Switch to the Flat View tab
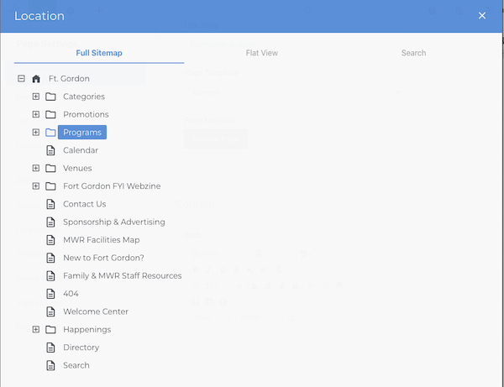Screen dimensions: 504x387 pyautogui.click(x=261, y=53)
